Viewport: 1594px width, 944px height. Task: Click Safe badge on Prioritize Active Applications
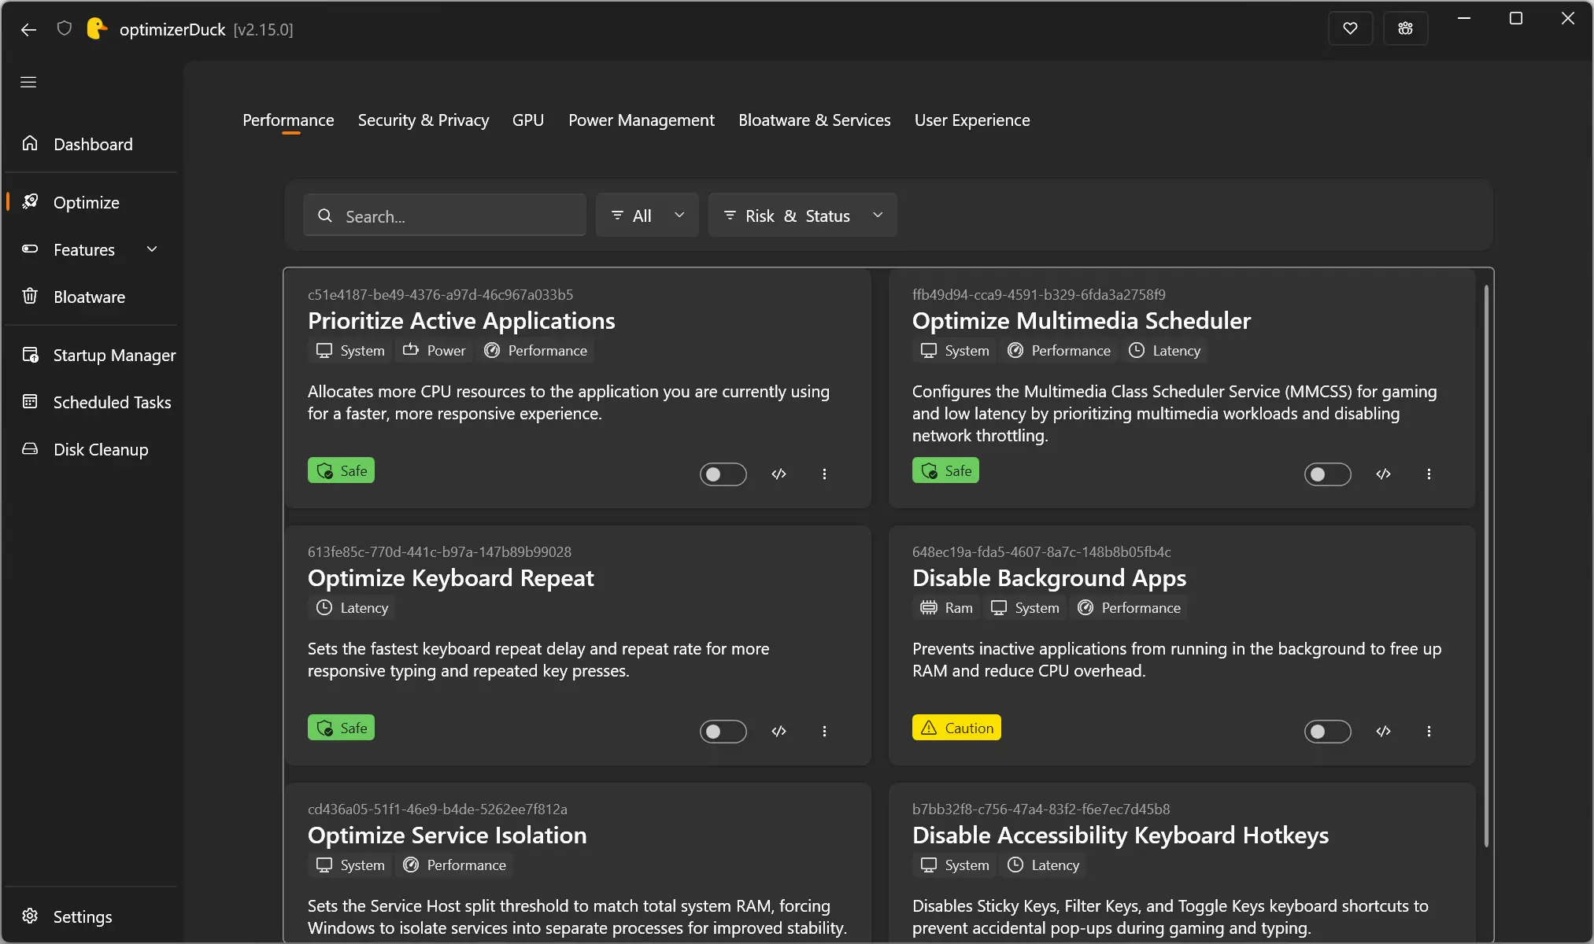pos(341,470)
